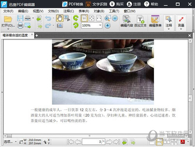The width and height of the screenshot is (195, 147).
Task: Click 添加文本 add text tool
Action: coord(140,21)
